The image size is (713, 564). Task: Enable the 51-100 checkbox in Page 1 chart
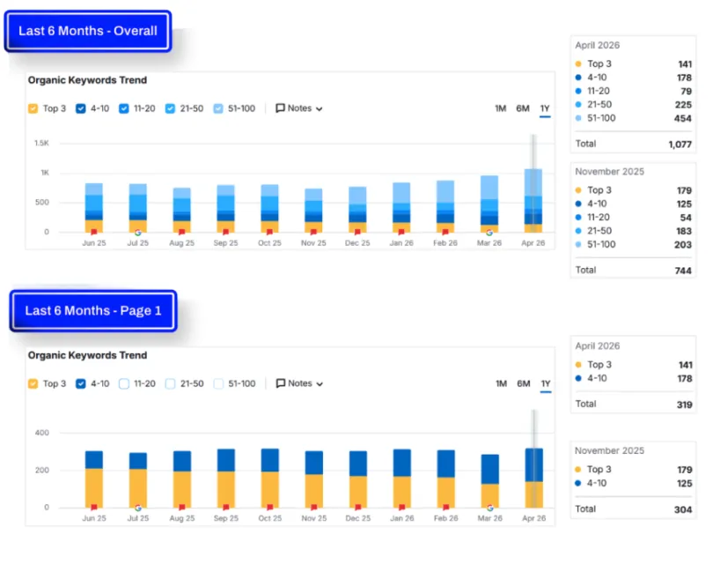[x=218, y=383]
